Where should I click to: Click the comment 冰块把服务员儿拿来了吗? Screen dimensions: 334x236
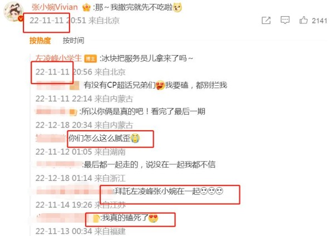click(x=147, y=58)
